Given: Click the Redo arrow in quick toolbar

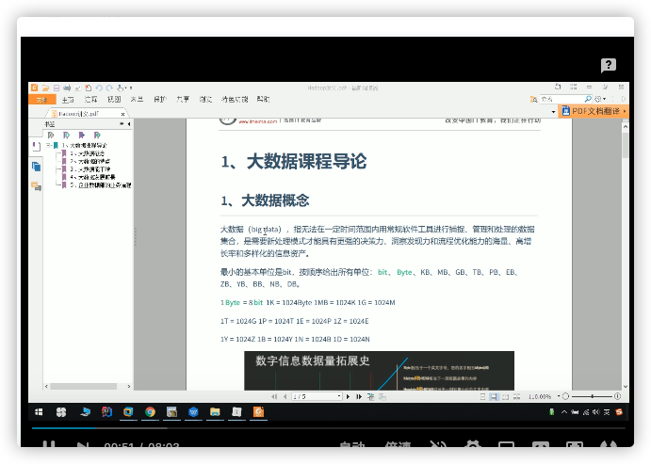Looking at the screenshot, I should point(109,88).
